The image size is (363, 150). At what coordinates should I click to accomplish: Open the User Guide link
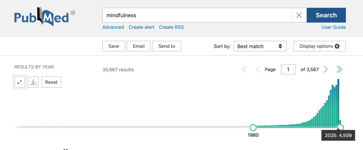click(x=334, y=27)
